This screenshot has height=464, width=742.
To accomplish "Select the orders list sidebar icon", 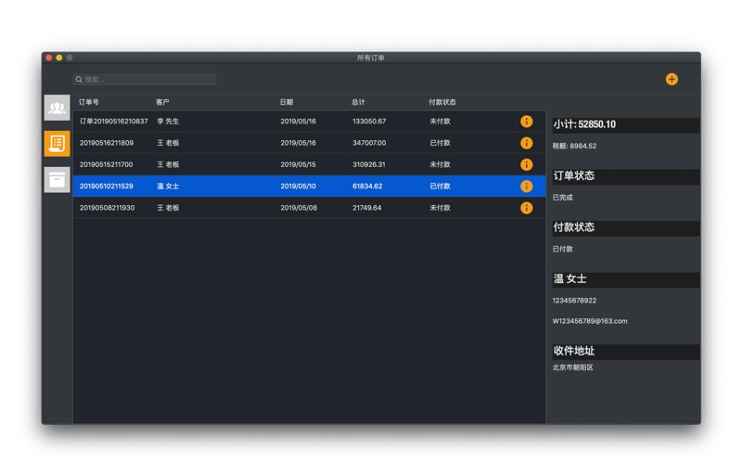I will [57, 143].
